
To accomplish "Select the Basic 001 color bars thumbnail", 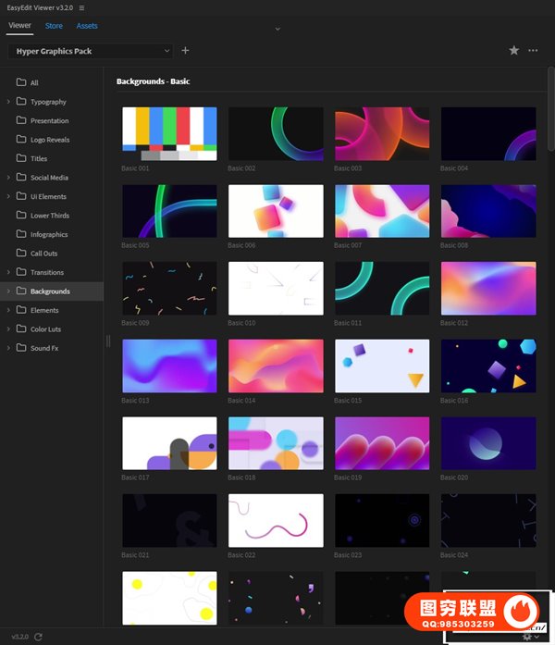I will (169, 134).
